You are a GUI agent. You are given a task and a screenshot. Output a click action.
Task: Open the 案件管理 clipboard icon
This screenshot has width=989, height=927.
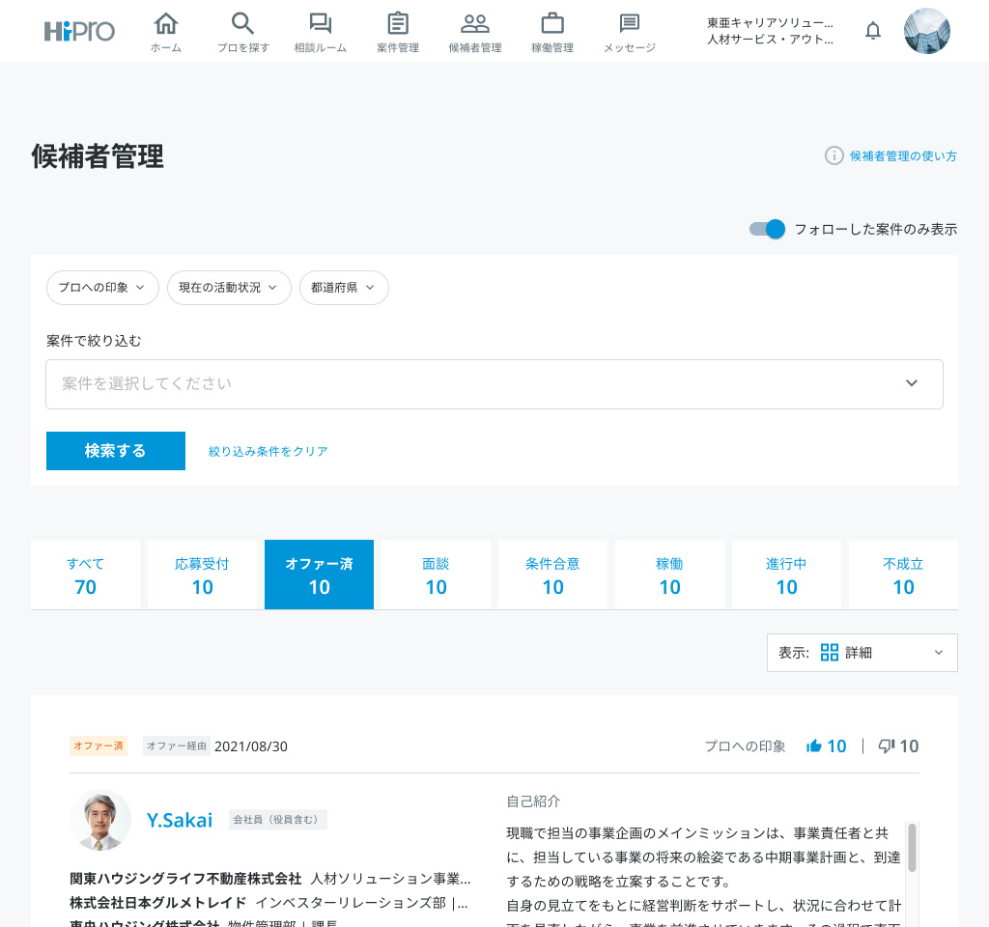[398, 24]
